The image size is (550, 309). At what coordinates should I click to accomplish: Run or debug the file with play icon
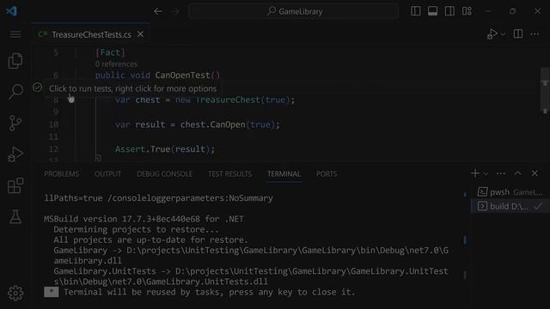pyautogui.click(x=492, y=34)
